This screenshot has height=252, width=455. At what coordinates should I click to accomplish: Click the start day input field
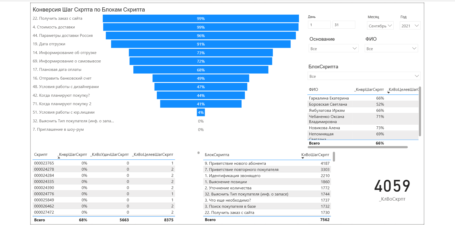pyautogui.click(x=319, y=25)
